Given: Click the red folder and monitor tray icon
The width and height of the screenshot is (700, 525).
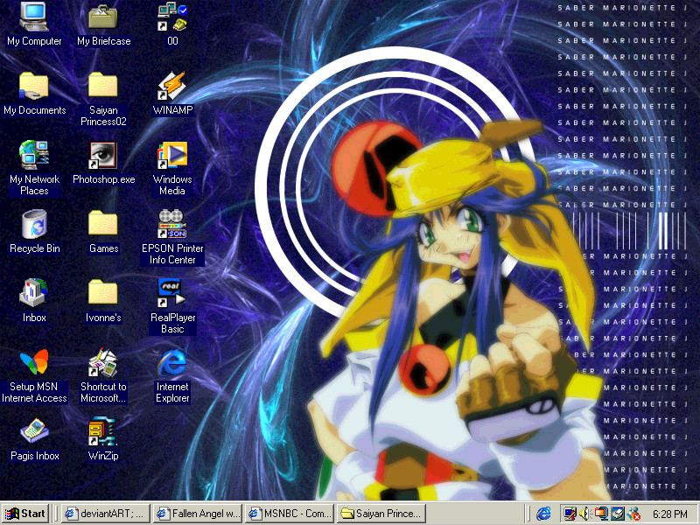Looking at the screenshot, I should pos(601,514).
